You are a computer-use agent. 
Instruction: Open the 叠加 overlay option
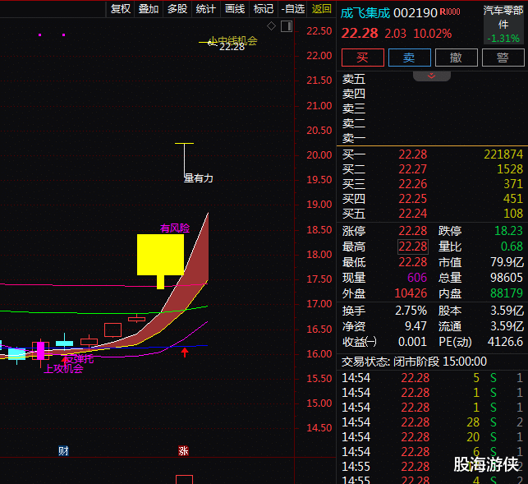[149, 9]
